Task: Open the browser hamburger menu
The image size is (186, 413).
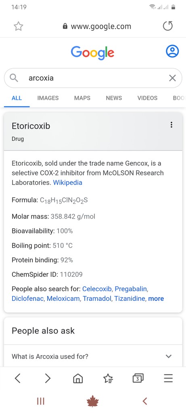Action: pos(168,378)
